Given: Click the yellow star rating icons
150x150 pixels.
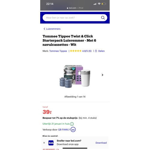Looking at the screenshot, I should pyautogui.click(x=76, y=51).
